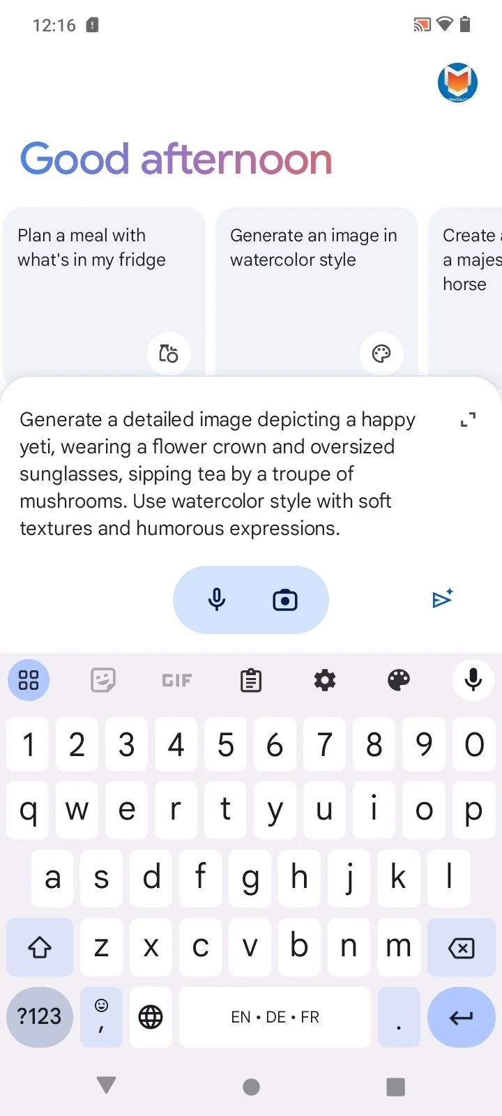Tap the microphone icon in the prompt bar
The image size is (502, 1116).
pos(217,600)
